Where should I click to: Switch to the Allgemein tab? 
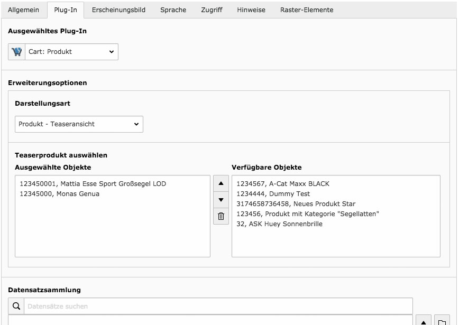click(23, 10)
